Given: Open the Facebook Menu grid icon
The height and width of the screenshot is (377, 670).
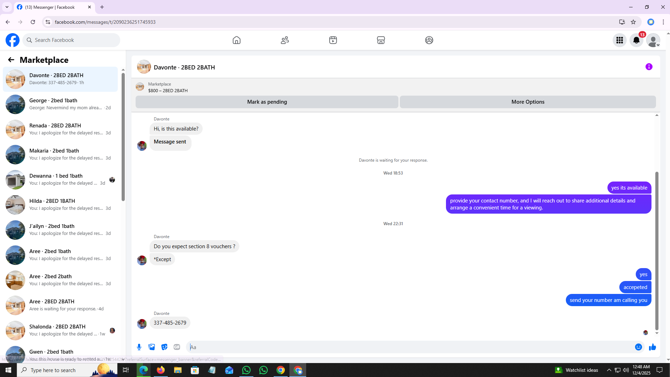Looking at the screenshot, I should (x=620, y=40).
